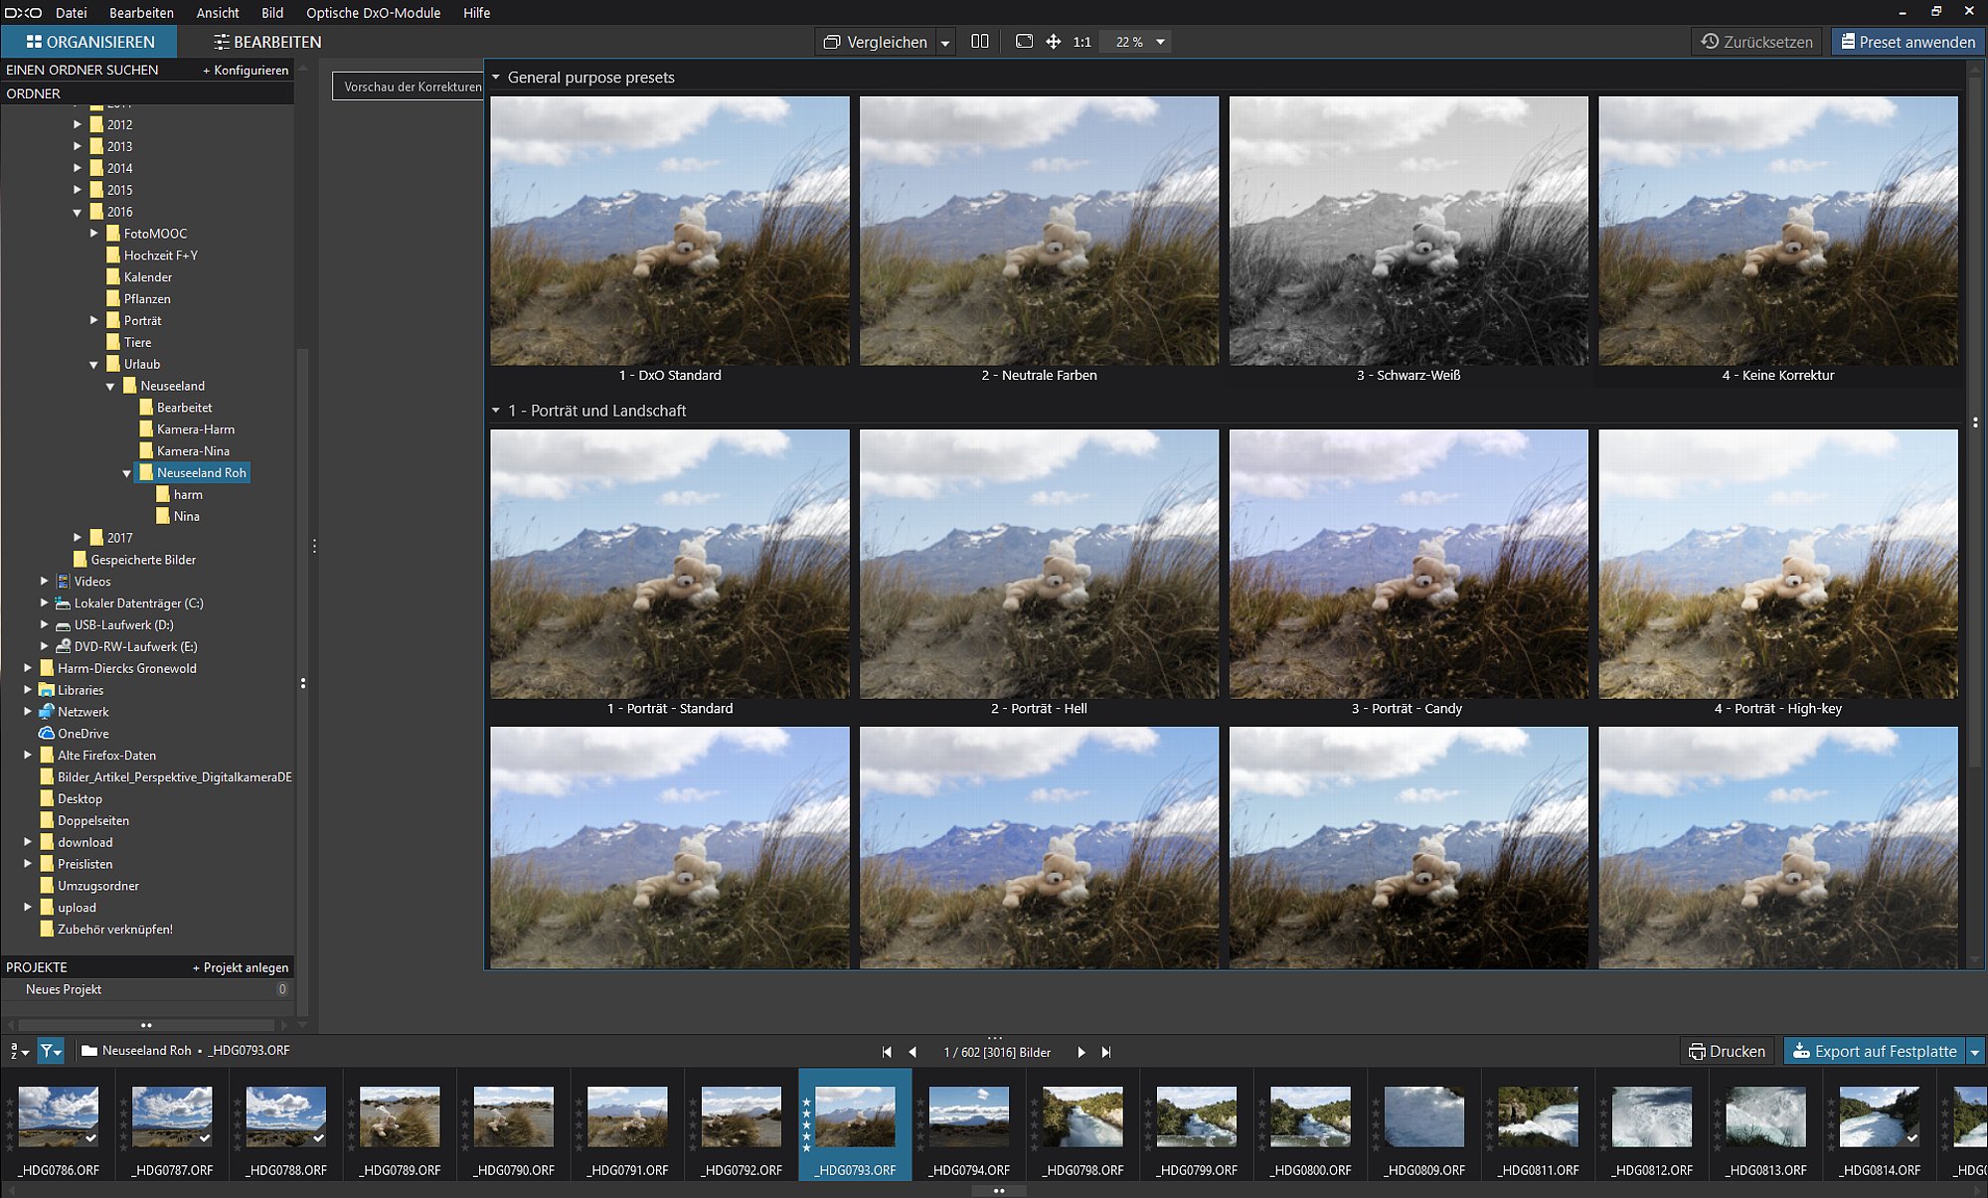Click Export auf Festplatte button
Screen dimensions: 1988x1198
pyautogui.click(x=1875, y=1051)
